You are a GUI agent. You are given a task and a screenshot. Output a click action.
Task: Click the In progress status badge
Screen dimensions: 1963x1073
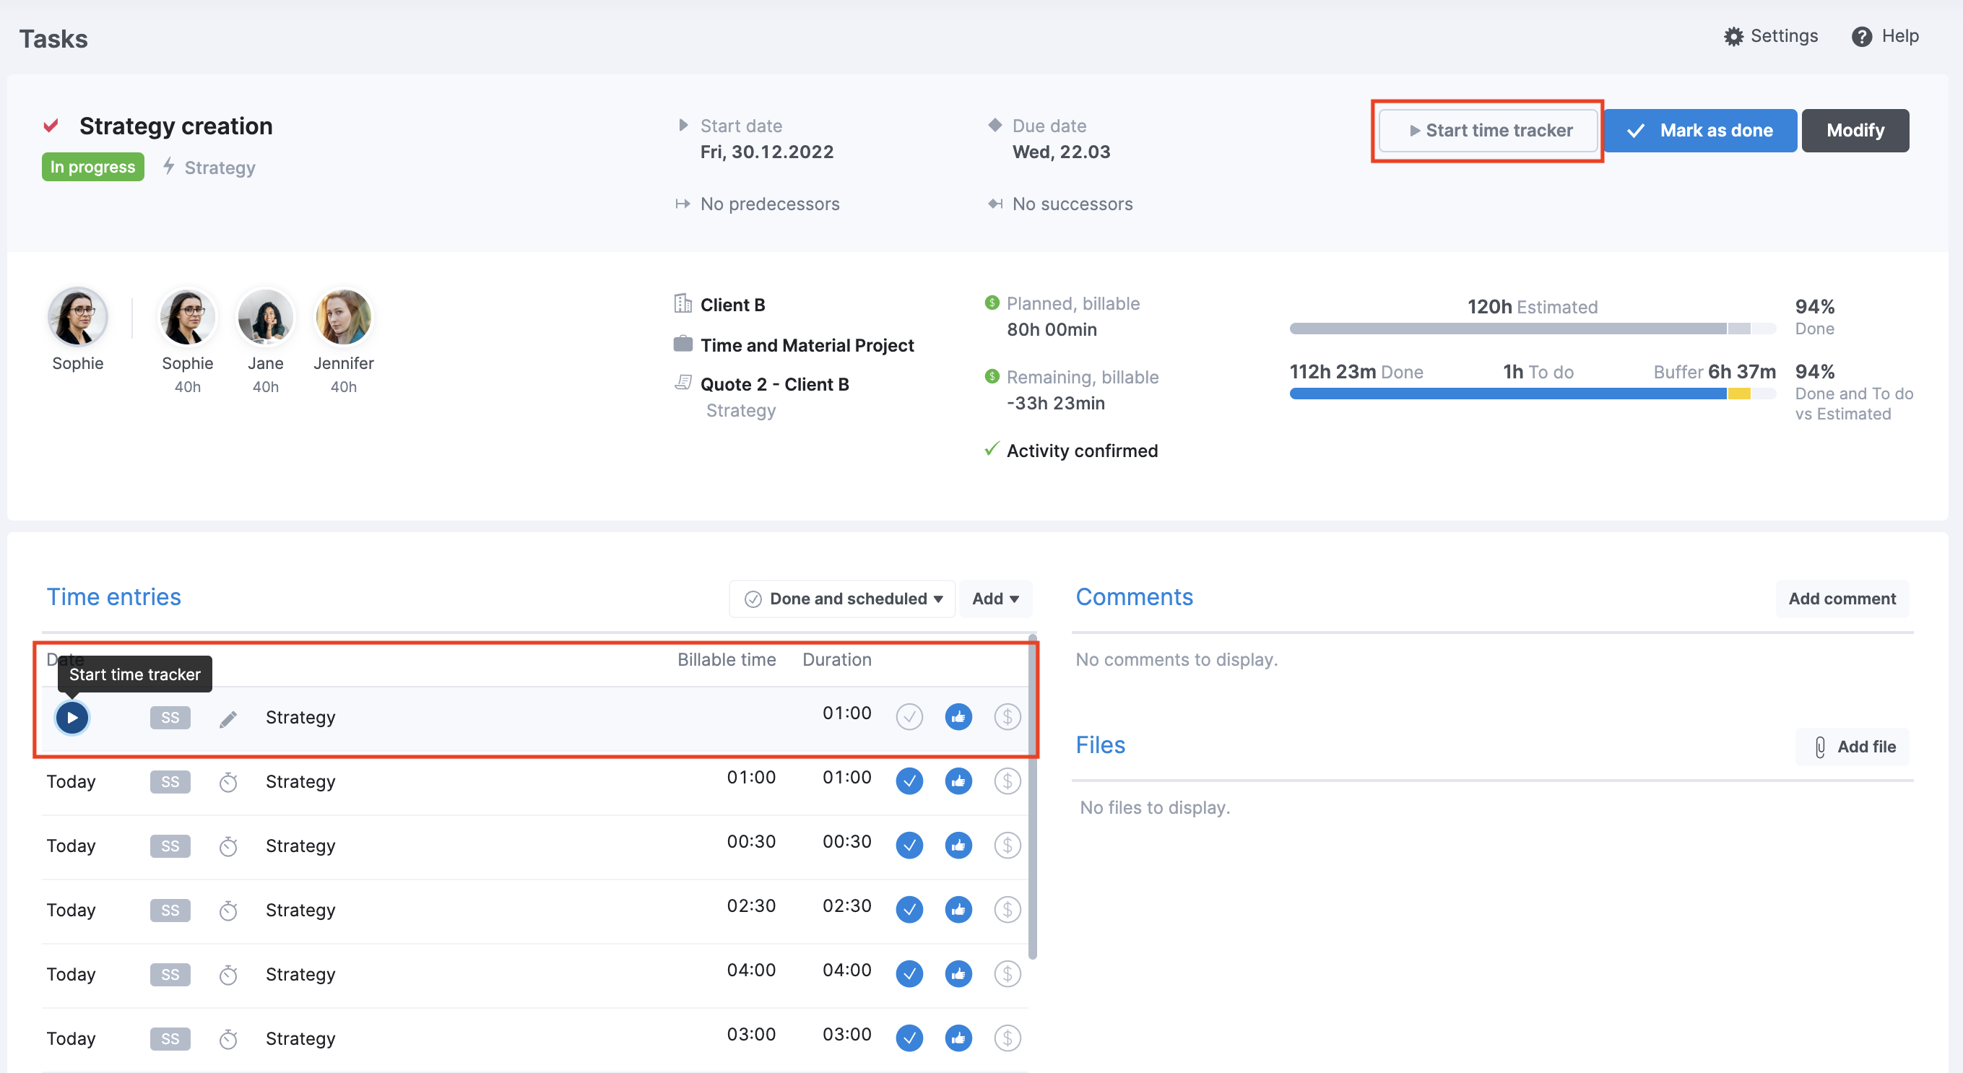[x=93, y=167]
